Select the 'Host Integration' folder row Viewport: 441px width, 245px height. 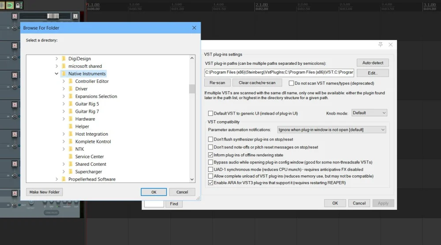(x=91, y=134)
